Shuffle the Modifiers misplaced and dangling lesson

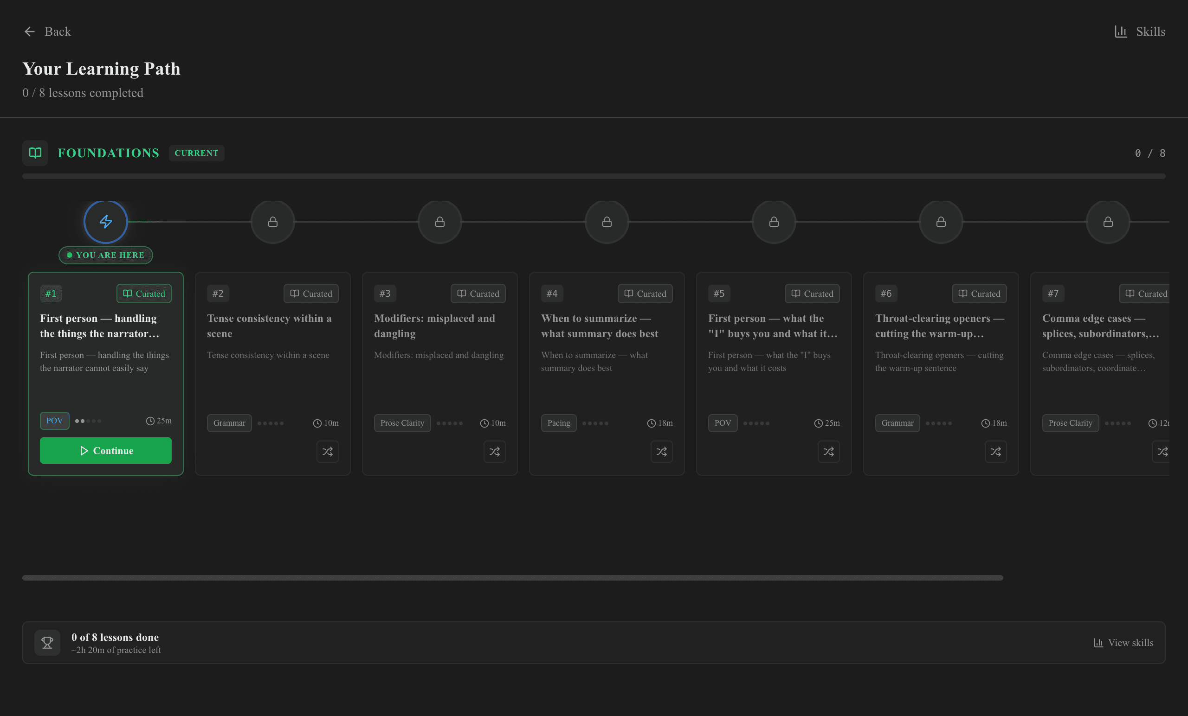pos(495,452)
